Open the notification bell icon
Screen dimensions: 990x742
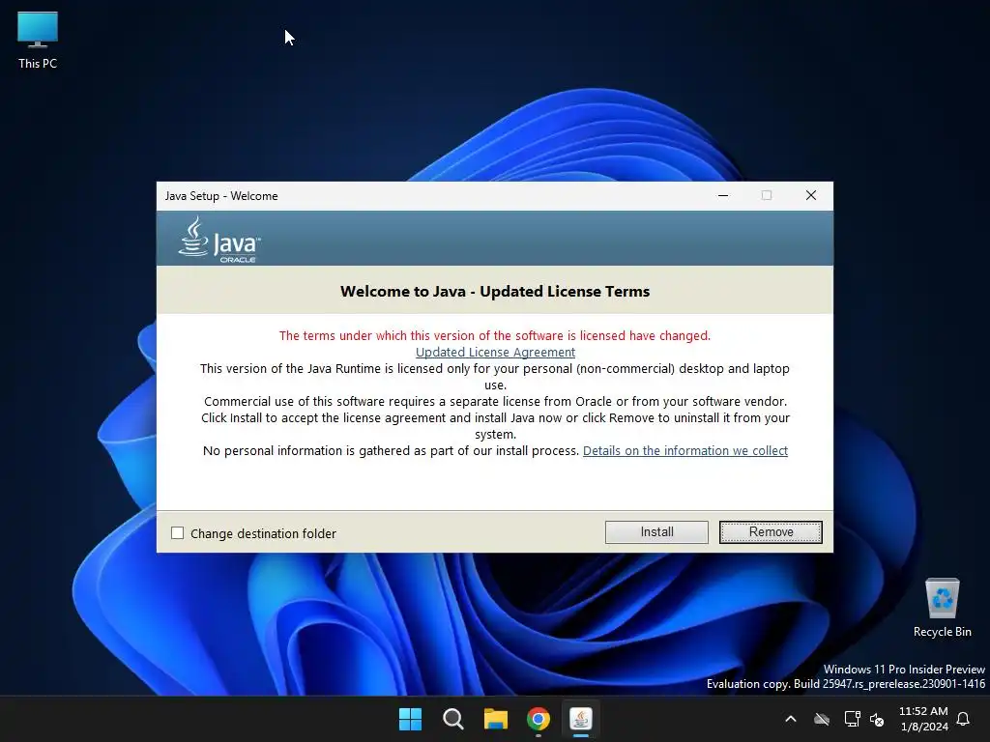[963, 719]
